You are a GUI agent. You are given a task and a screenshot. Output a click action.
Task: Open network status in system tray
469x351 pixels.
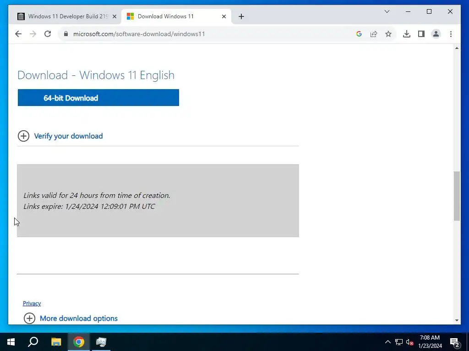pos(399,342)
